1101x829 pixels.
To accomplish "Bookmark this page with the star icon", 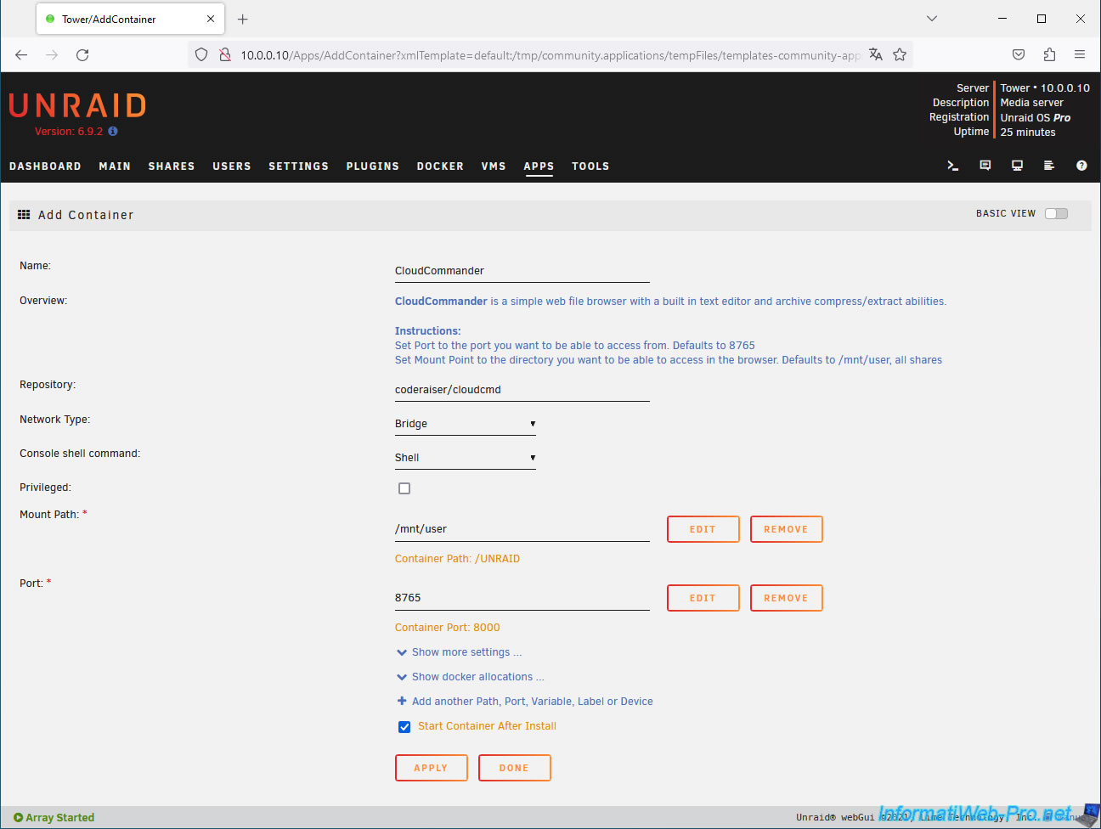I will [900, 55].
